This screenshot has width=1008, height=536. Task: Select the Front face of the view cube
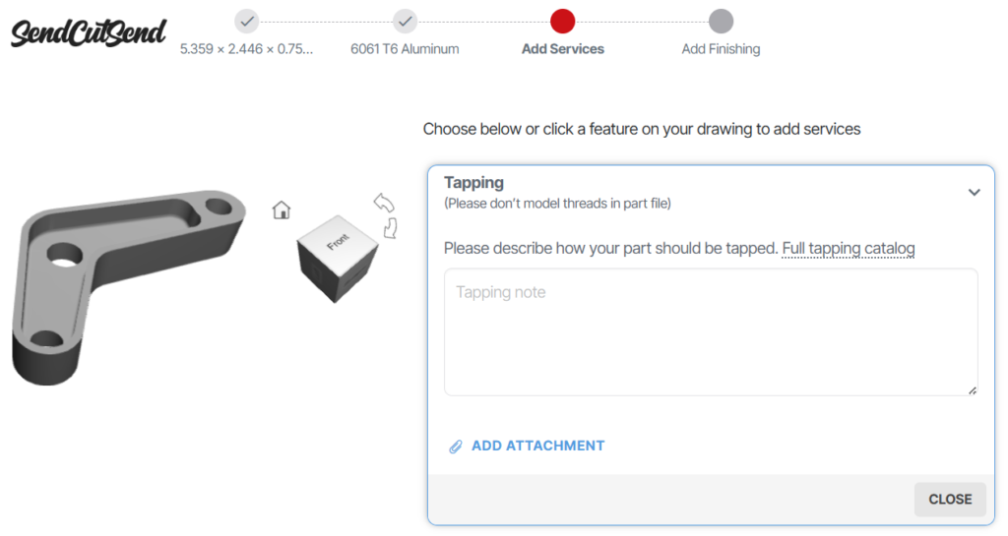[337, 242]
